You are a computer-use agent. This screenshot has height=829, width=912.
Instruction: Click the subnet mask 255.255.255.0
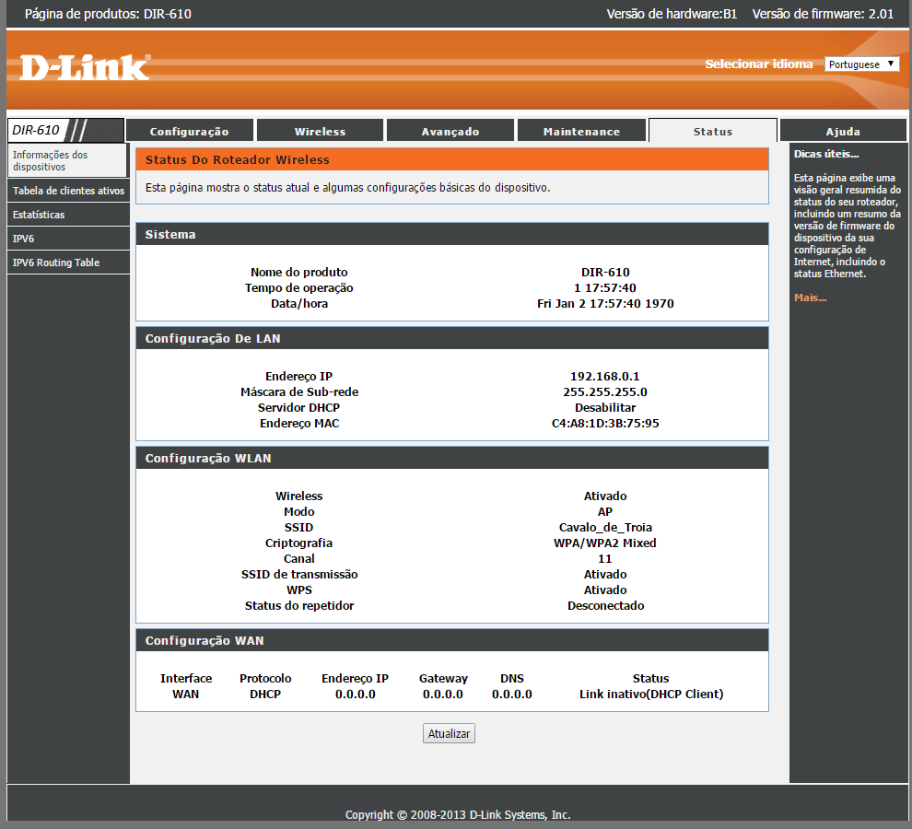[x=605, y=392]
